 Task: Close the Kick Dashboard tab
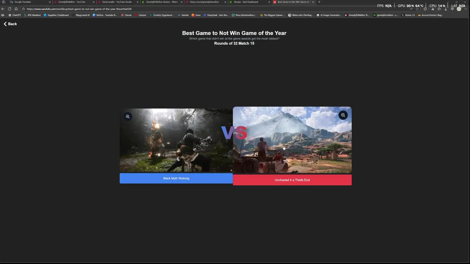[x=269, y=2]
